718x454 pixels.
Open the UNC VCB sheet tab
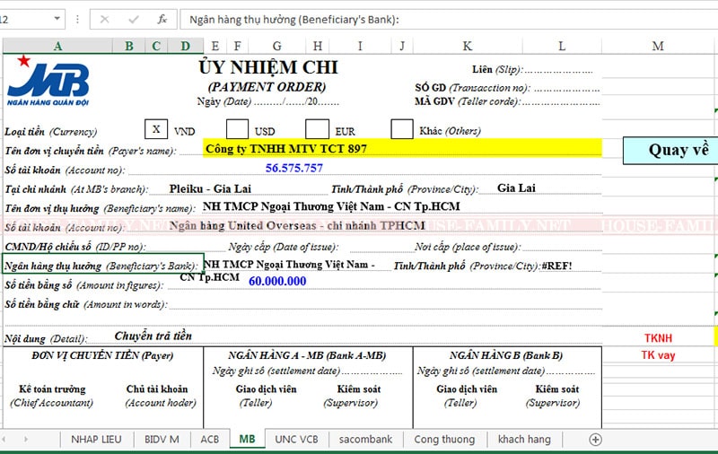point(296,440)
